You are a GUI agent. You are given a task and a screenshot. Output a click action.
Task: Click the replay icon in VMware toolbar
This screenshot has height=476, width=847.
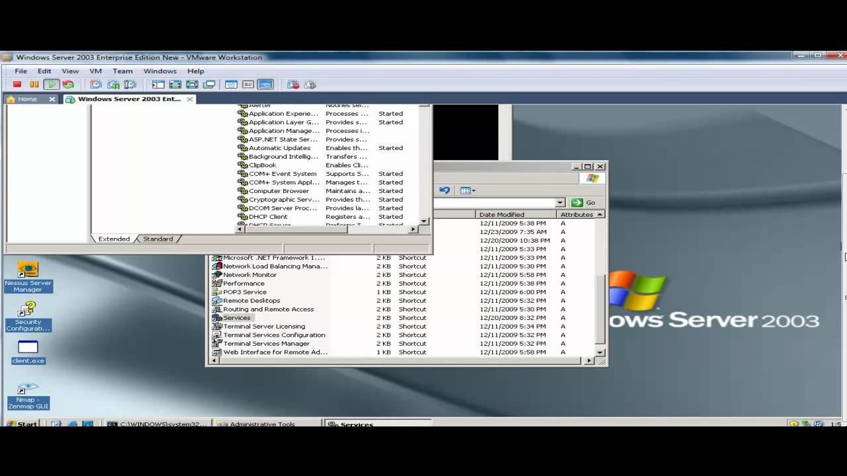[310, 85]
